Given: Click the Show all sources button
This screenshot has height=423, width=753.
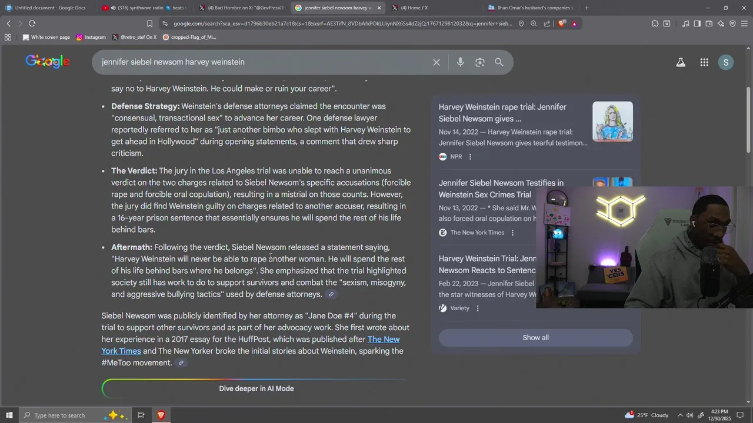Looking at the screenshot, I should 535,338.
